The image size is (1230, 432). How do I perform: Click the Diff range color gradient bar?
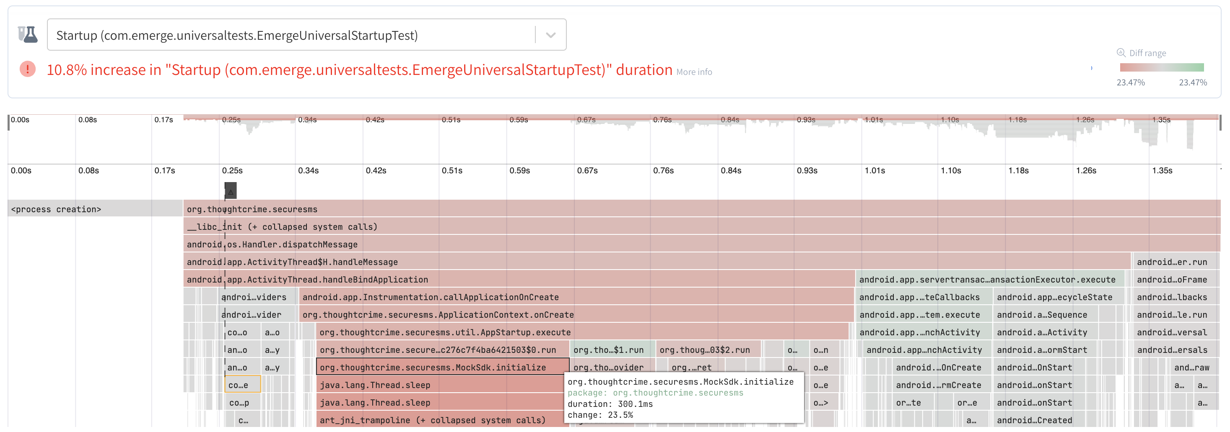click(x=1161, y=68)
